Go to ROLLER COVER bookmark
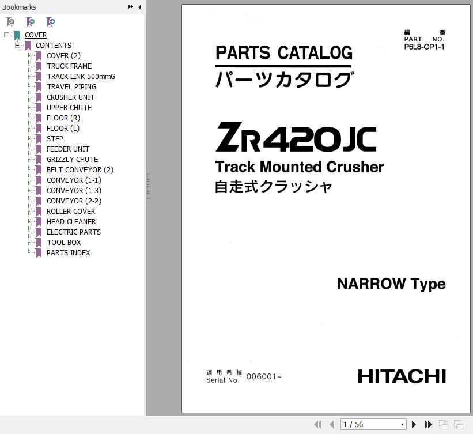The height and width of the screenshot is (434, 473). coord(71,212)
